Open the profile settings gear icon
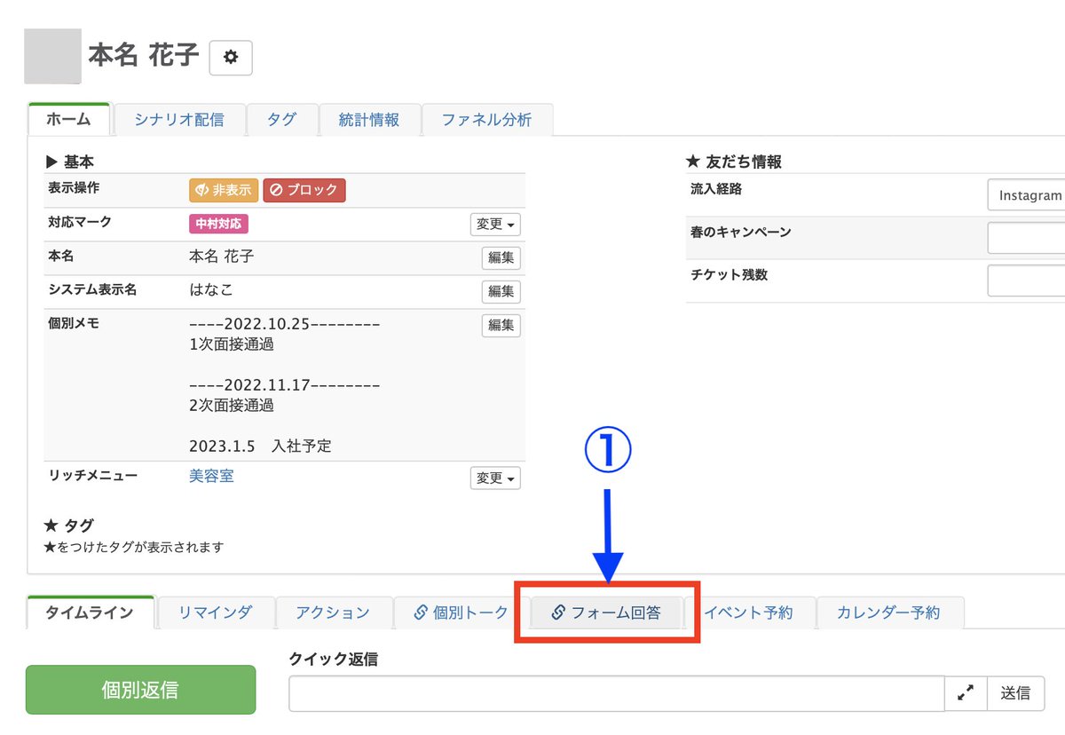The image size is (1065, 735). [231, 57]
